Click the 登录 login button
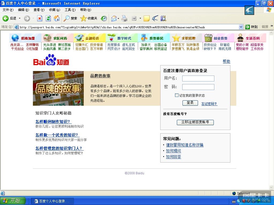Image resolution: width=274 pixels, height=205 pixels. 190,103
